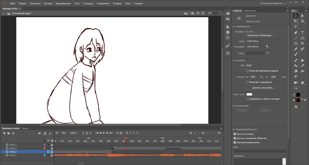Click Дополн. настройки button
This screenshot has height=165, width=309.
point(263,88)
